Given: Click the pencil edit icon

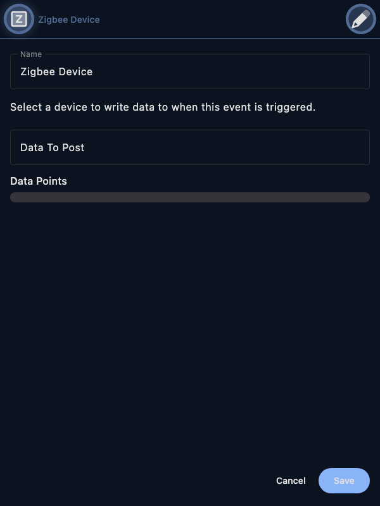Looking at the screenshot, I should (360, 20).
